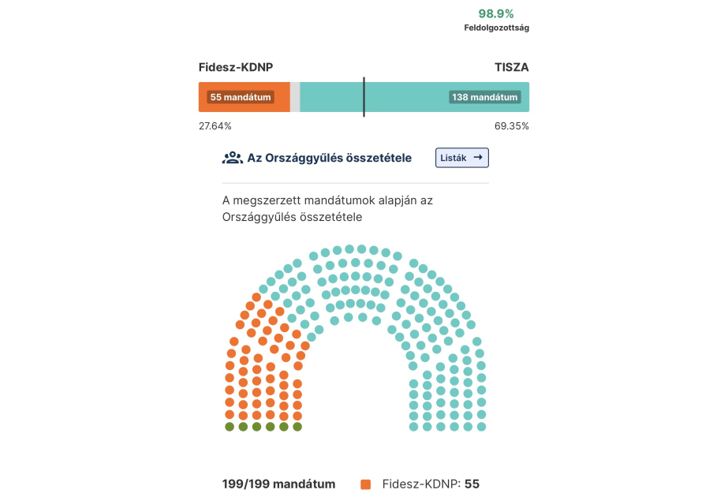
Task: Click the 199/199 mandátum total
Action: 278,484
